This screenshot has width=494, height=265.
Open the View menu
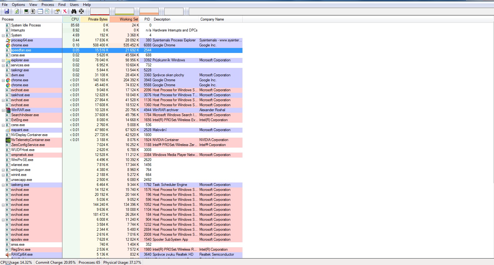(33, 5)
